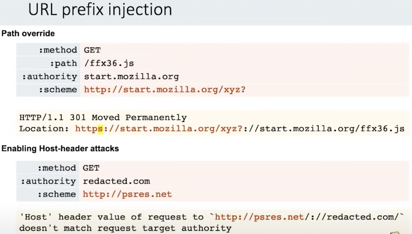Click ':scheme' label in the Path override table
The width and height of the screenshot is (412, 234).
coord(57,89)
